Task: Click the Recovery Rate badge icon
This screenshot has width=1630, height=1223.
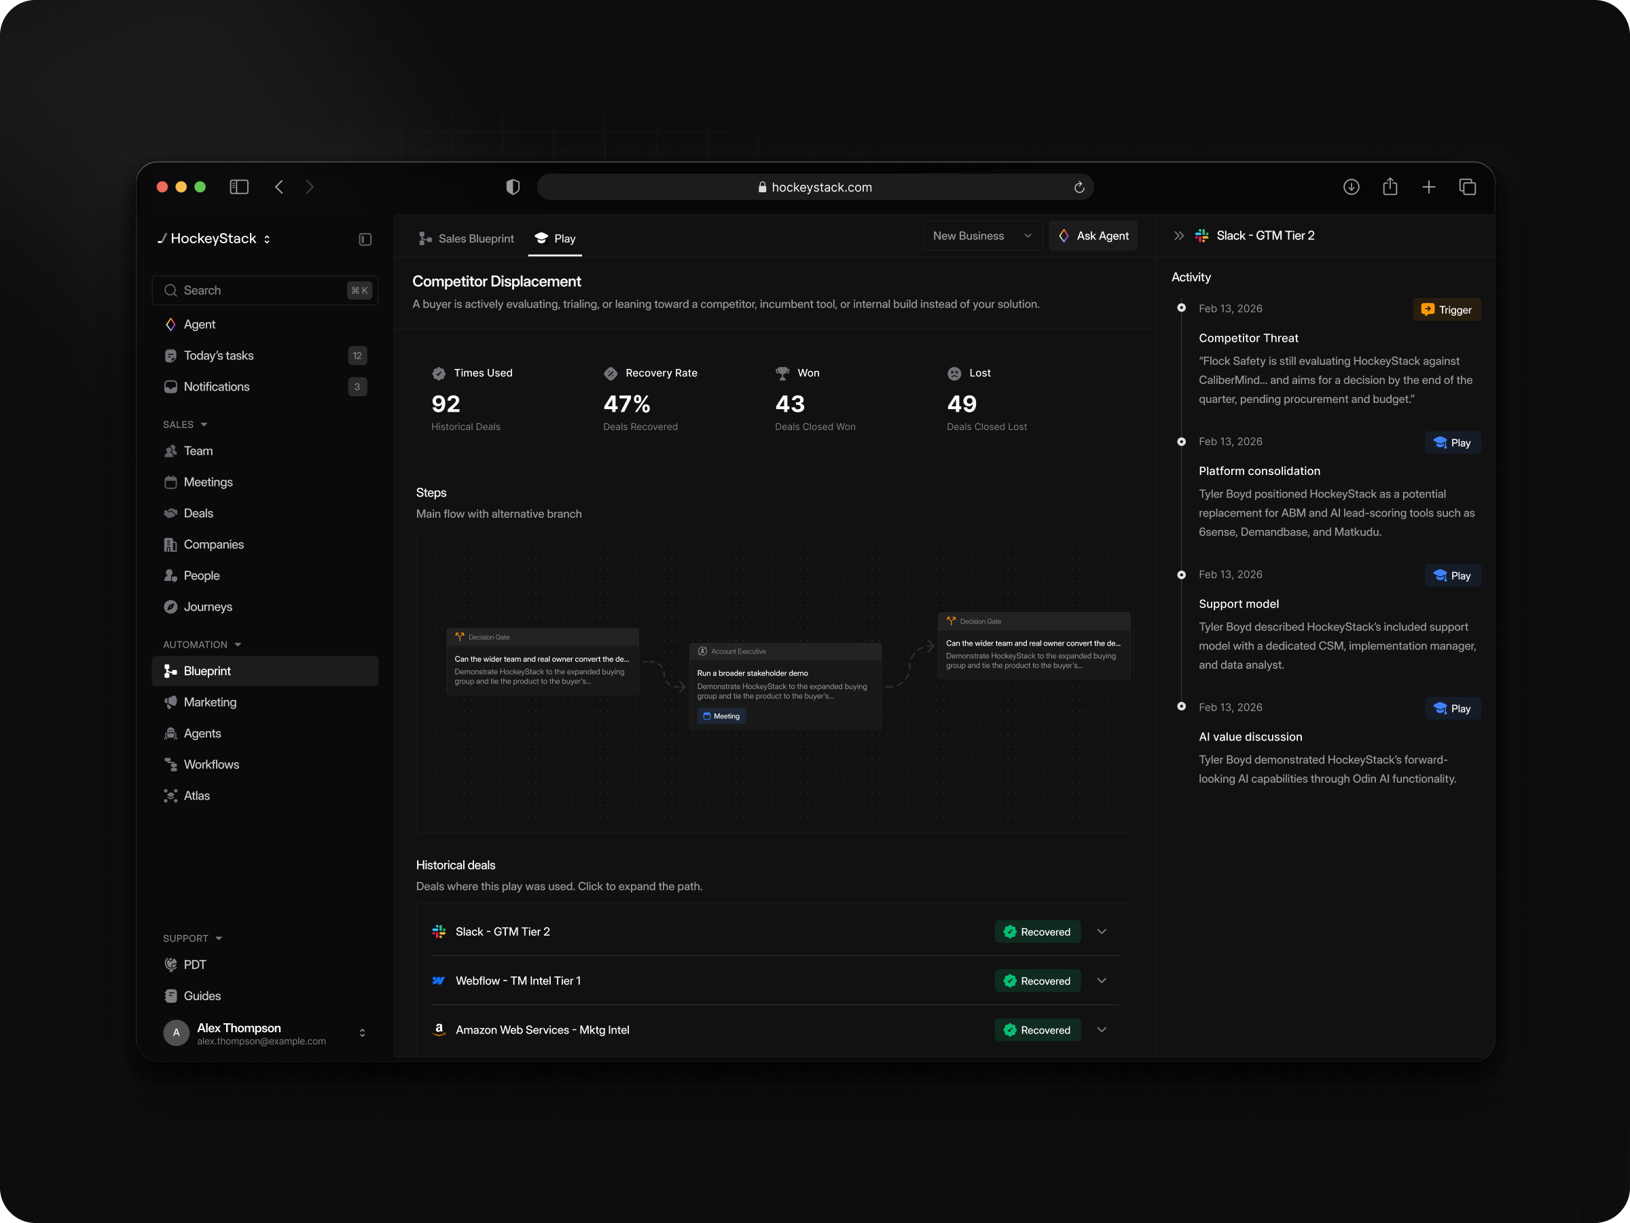Action: coord(610,374)
